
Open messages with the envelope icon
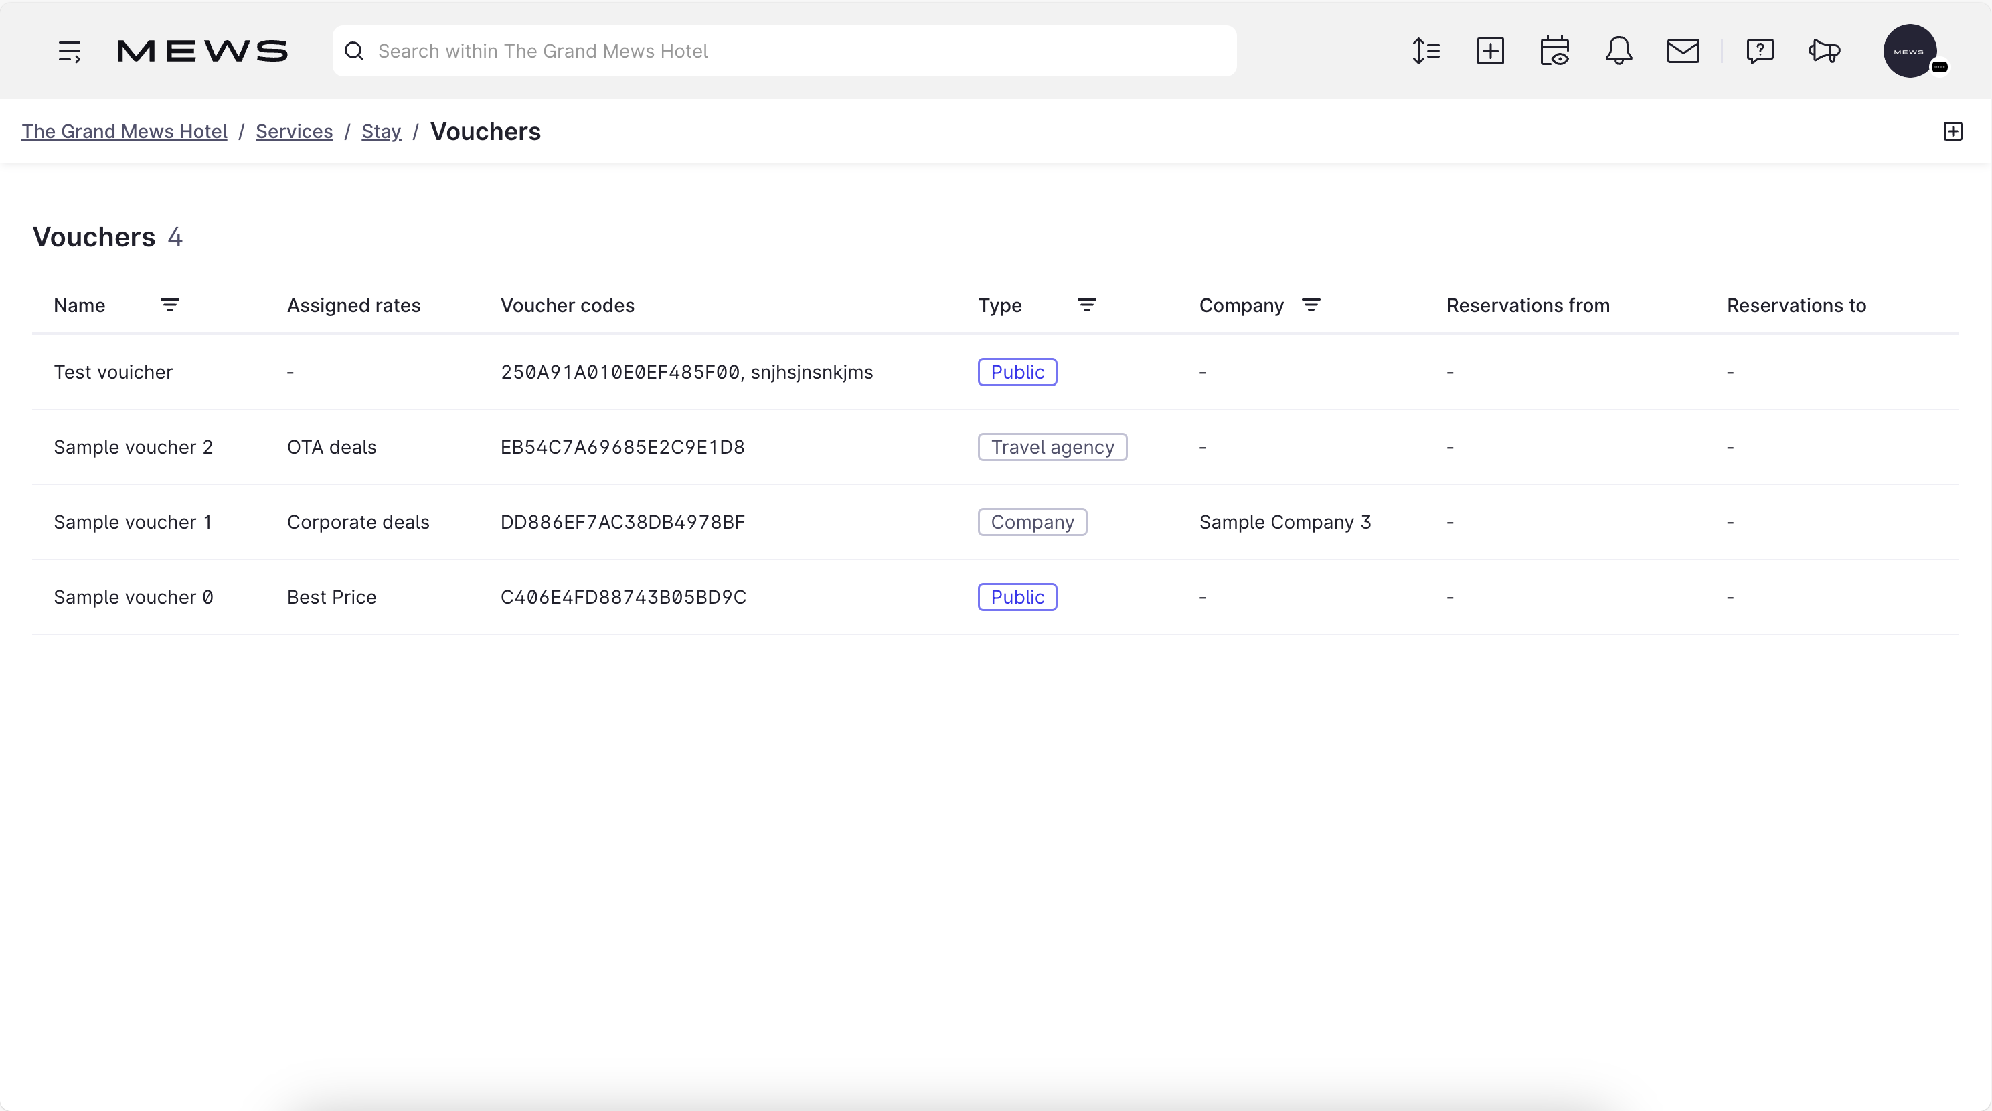pos(1683,51)
